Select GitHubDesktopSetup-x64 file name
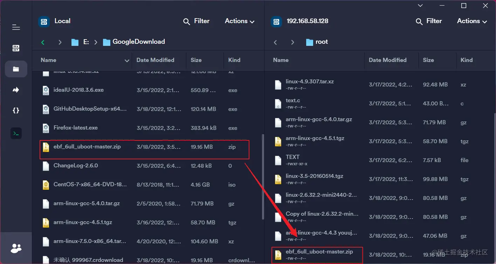This screenshot has height=264, width=496. coord(90,109)
